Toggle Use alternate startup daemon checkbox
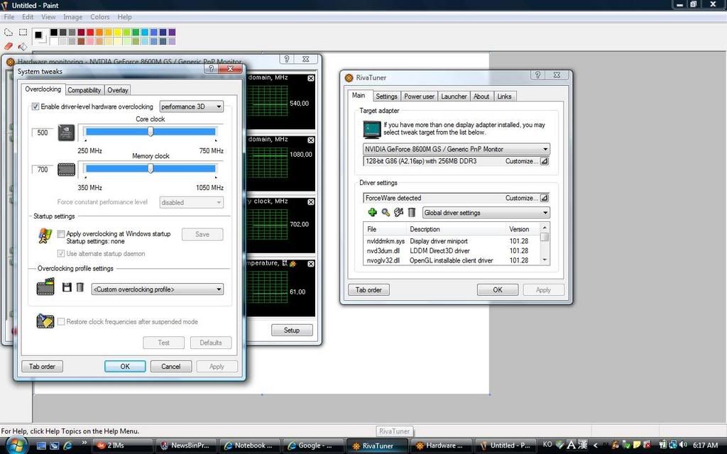Screen dimensions: 727x454 (x=61, y=253)
